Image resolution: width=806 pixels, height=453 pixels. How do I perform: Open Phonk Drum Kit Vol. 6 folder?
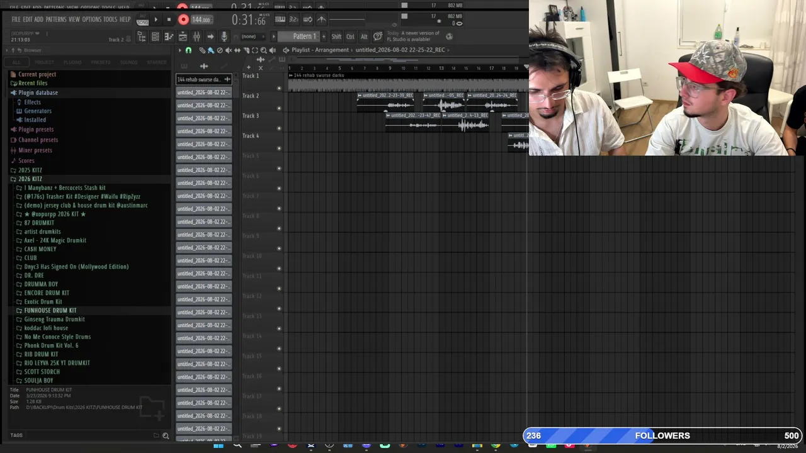tap(51, 345)
